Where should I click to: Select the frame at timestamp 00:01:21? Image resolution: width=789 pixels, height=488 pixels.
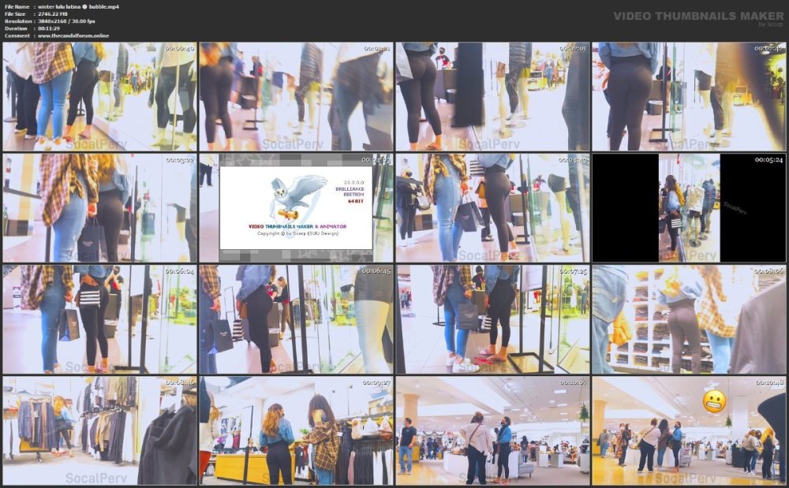pos(296,96)
